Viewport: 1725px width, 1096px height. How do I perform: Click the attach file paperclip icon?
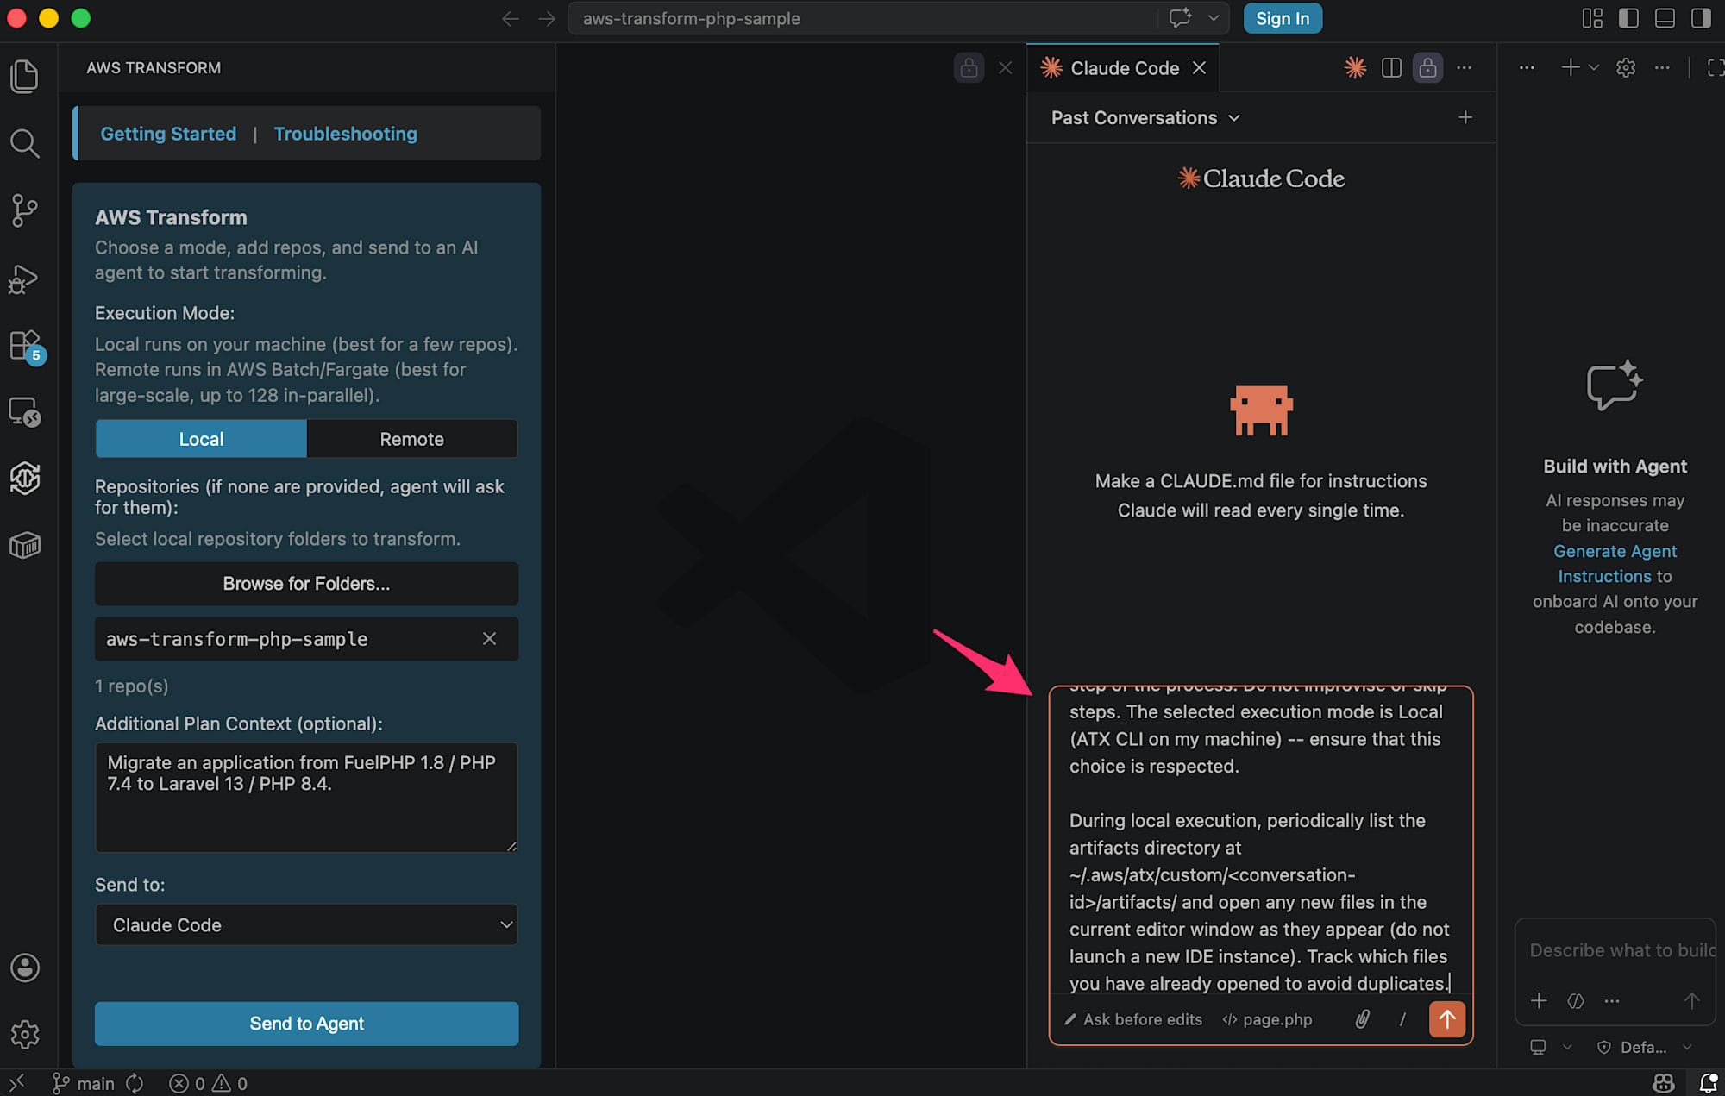(x=1362, y=1019)
